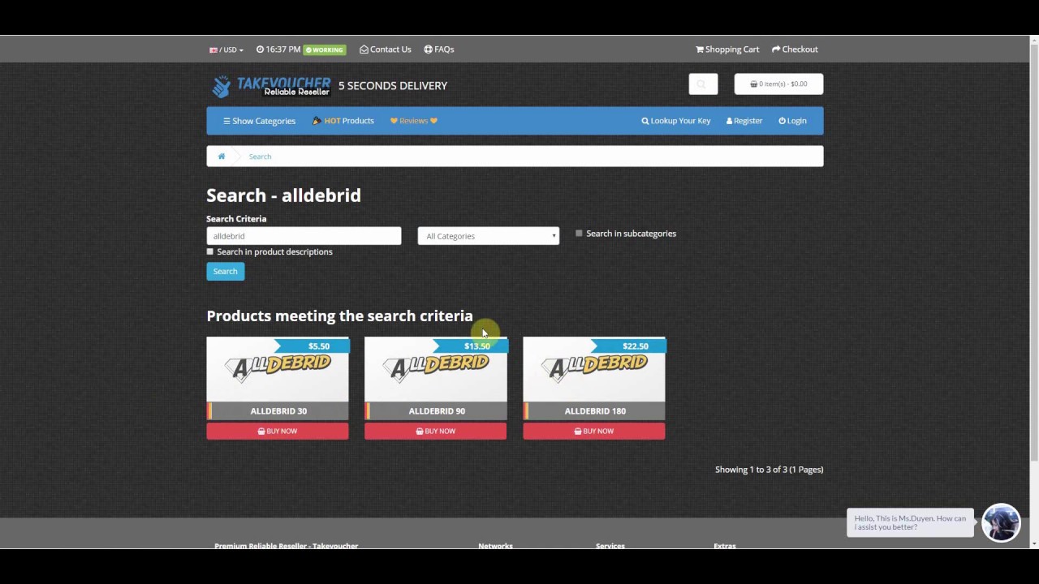The height and width of the screenshot is (584, 1039).
Task: Open the Shopping Cart link
Action: pos(727,49)
